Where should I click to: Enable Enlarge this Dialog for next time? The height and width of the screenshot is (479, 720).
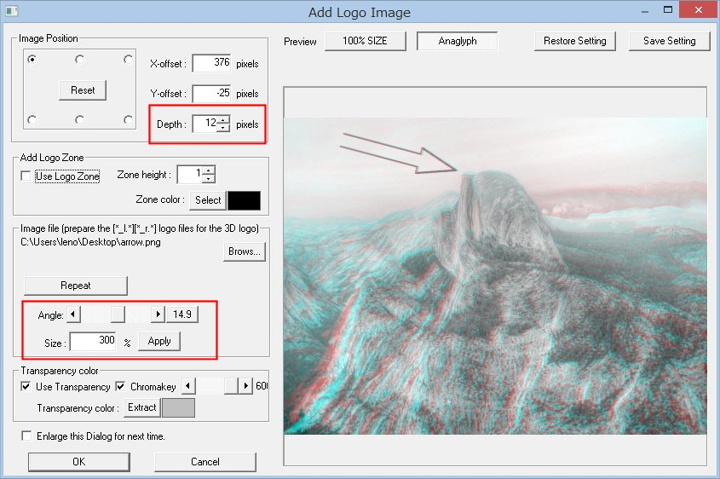click(x=26, y=436)
